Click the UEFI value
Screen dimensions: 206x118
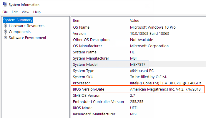click(x=134, y=108)
